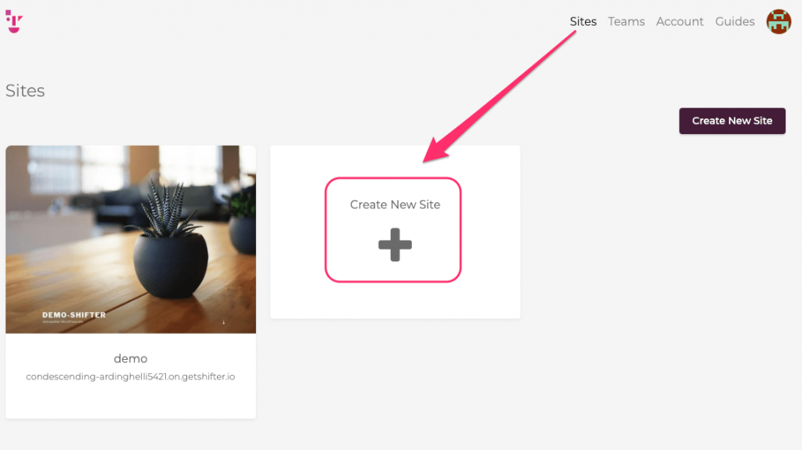The width and height of the screenshot is (802, 450).
Task: Click the demo site name
Action: [131, 358]
